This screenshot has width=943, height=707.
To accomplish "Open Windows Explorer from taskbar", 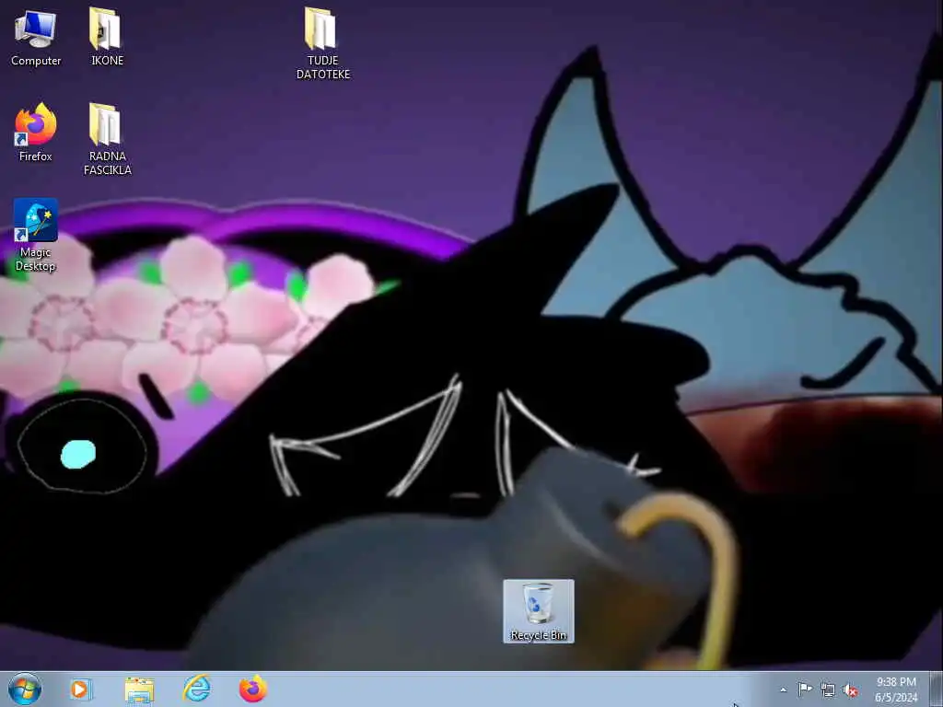I will point(140,689).
